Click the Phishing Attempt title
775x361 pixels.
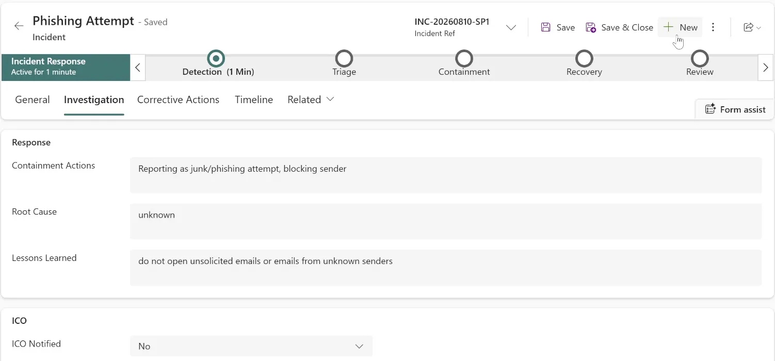point(83,21)
